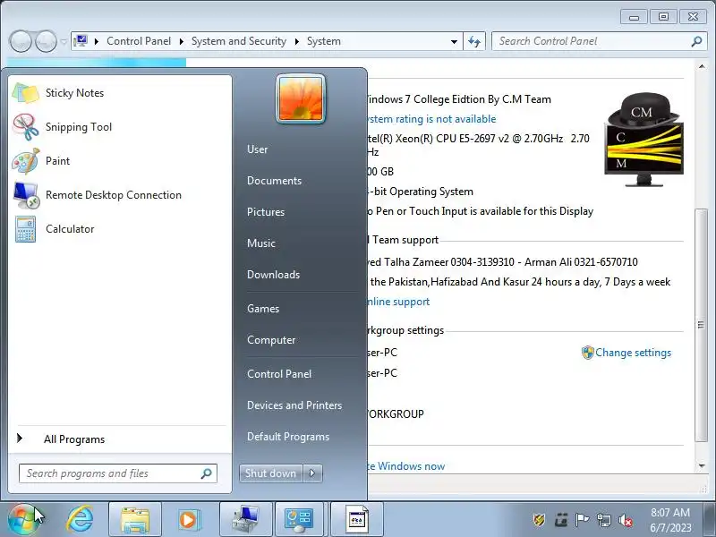716x537 pixels.
Task: Click the shield icon beside Change settings
Action: [x=587, y=353]
